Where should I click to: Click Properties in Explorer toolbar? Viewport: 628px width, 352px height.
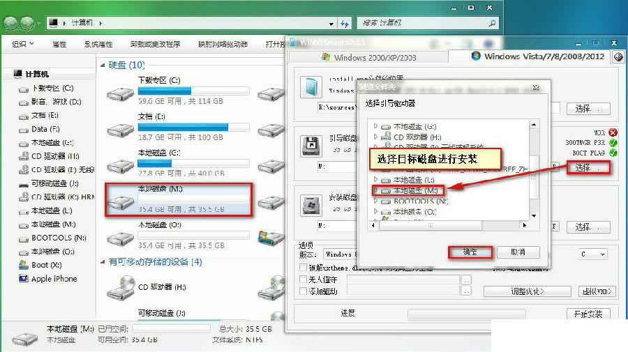coord(59,44)
